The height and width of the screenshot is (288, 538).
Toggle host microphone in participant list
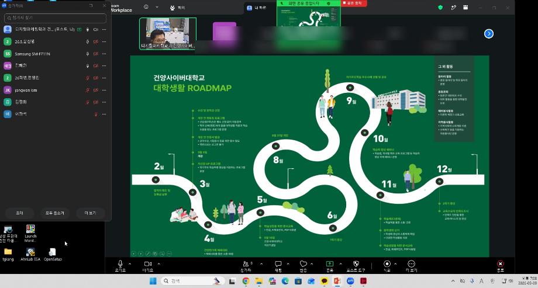click(x=88, y=29)
